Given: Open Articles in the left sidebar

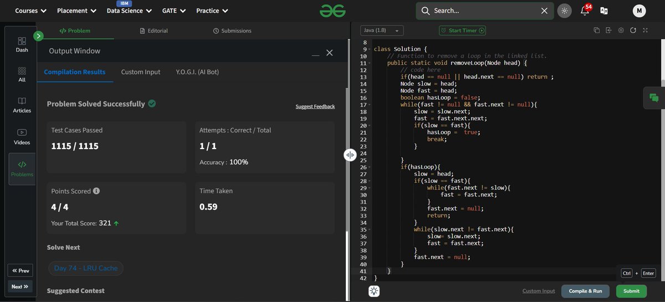Looking at the screenshot, I should pos(22,105).
